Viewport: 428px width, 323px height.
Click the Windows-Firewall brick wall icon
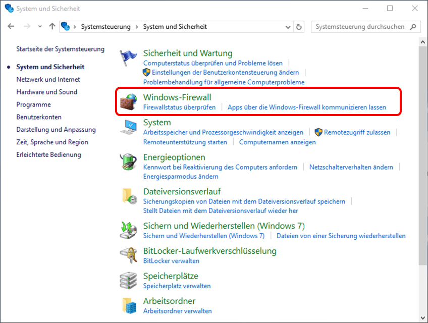pos(128,102)
